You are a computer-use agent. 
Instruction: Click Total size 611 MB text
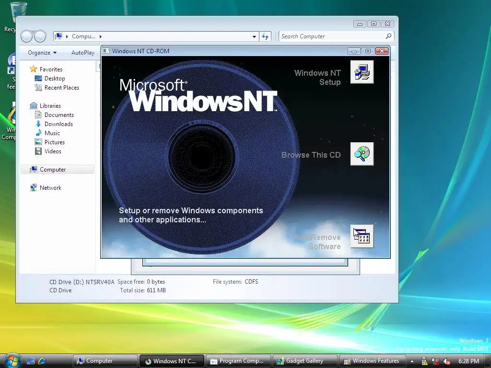(143, 290)
